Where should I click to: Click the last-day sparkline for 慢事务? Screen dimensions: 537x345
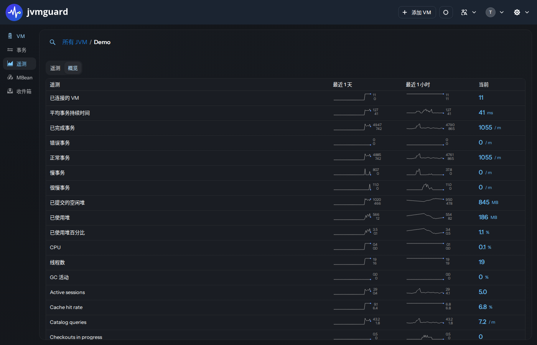point(353,172)
